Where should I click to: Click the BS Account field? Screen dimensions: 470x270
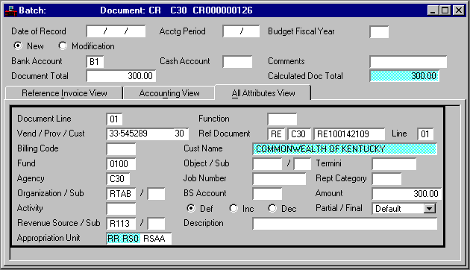[x=267, y=194]
